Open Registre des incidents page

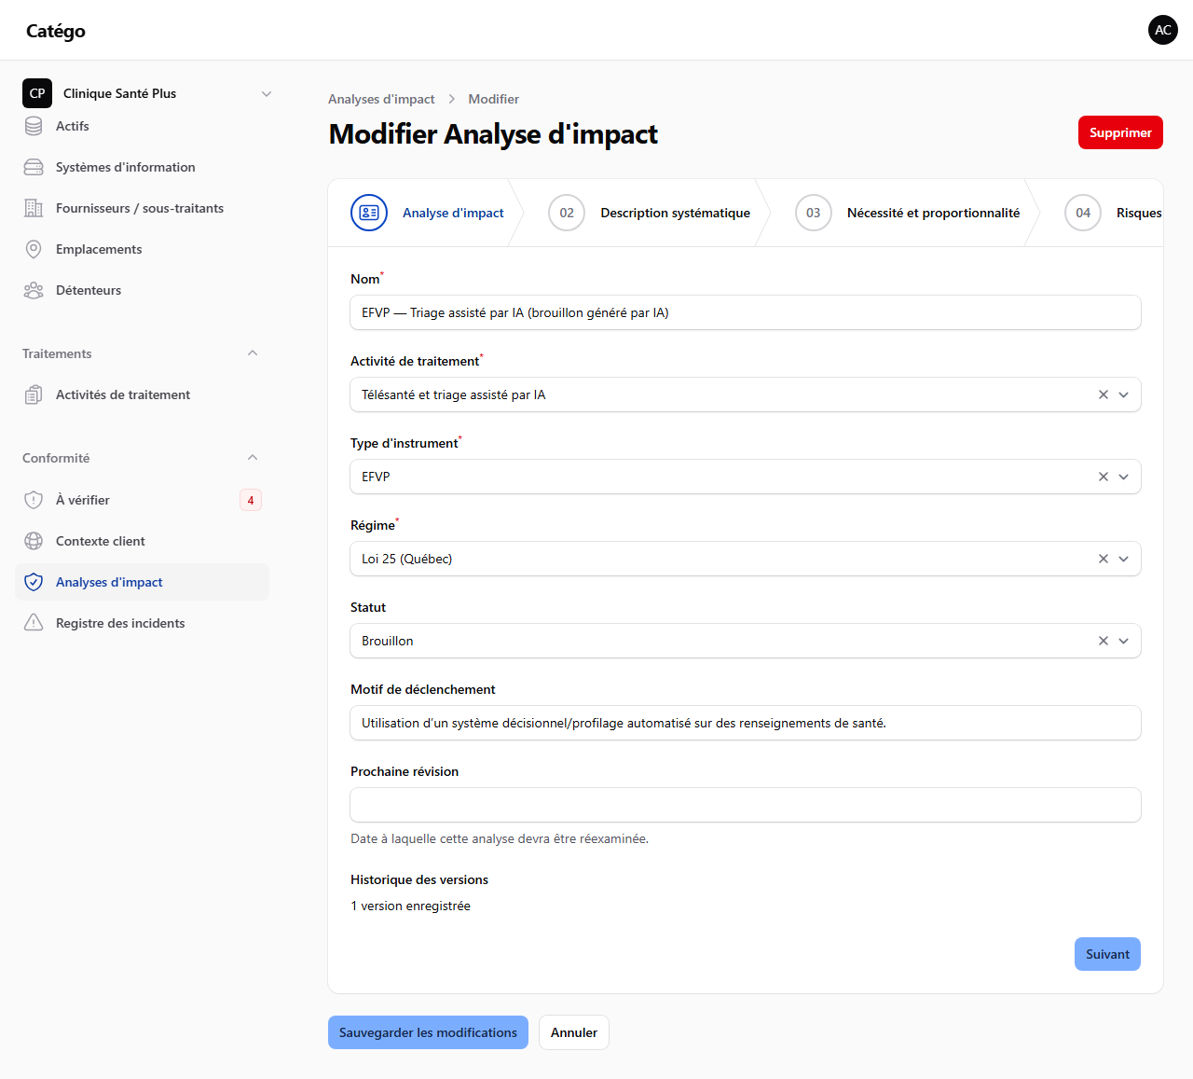tap(142, 623)
